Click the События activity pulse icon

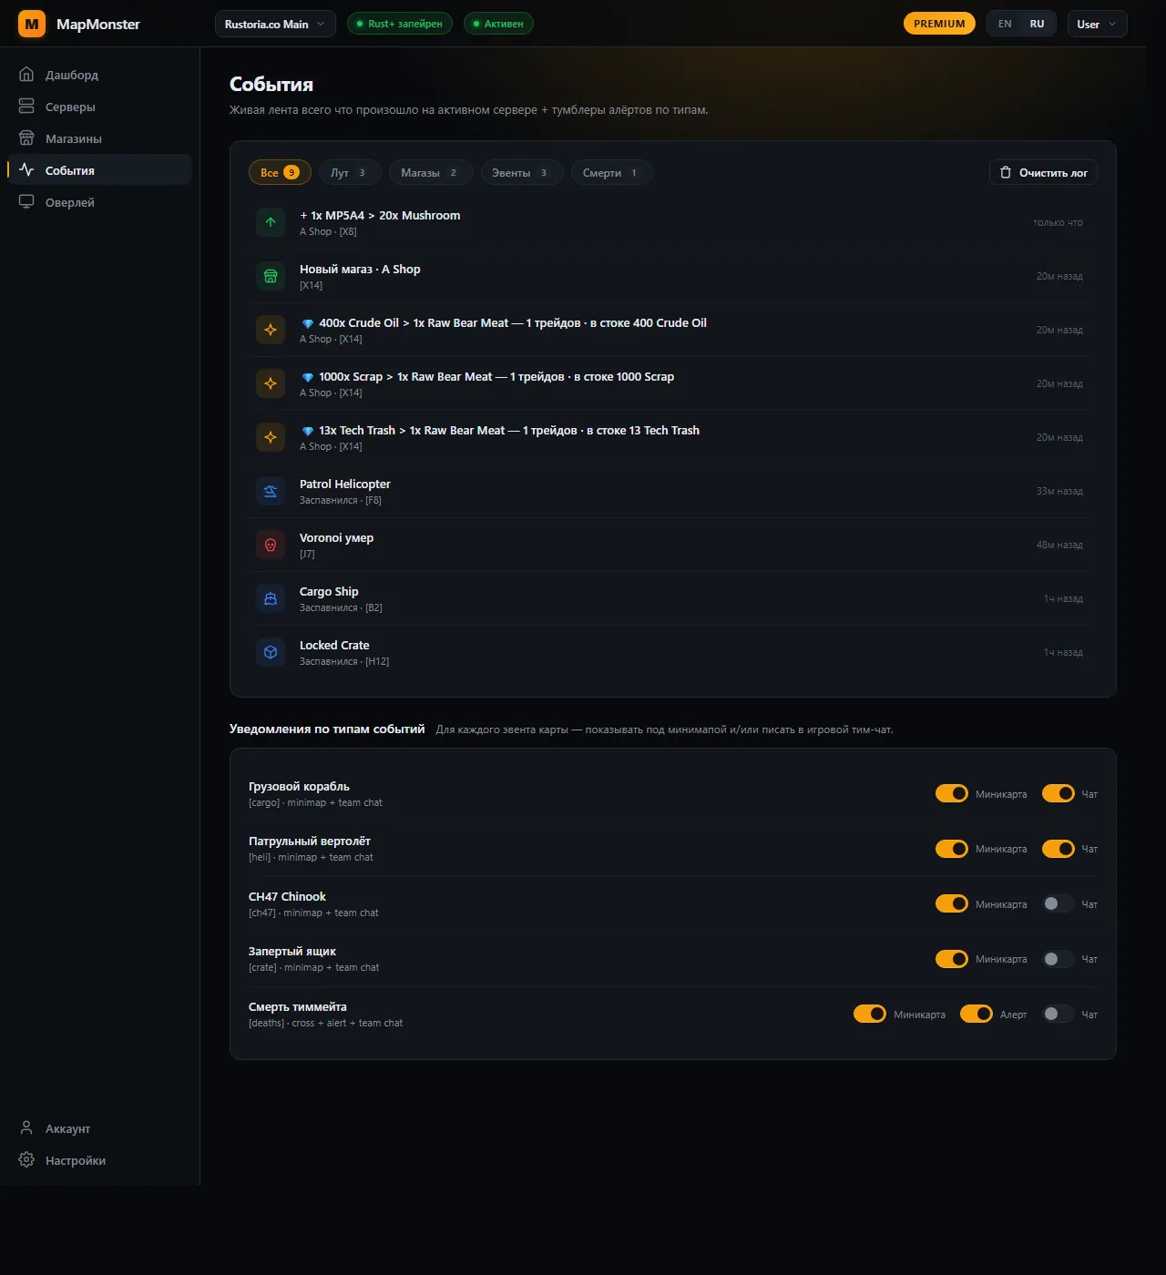[x=26, y=170]
